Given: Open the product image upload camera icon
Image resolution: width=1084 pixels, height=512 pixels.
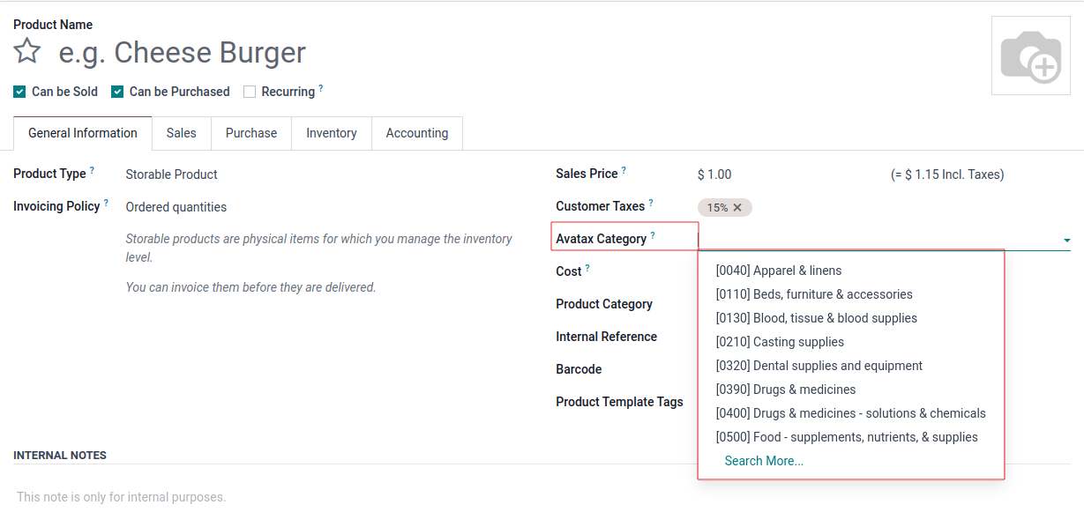Looking at the screenshot, I should point(1030,55).
